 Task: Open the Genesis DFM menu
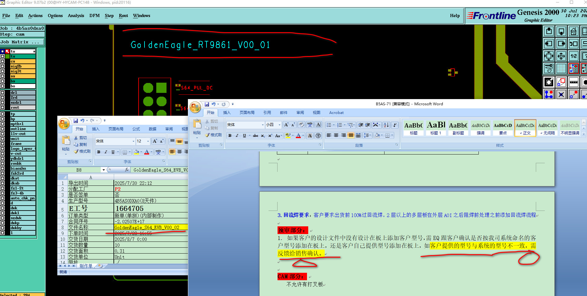coord(95,15)
